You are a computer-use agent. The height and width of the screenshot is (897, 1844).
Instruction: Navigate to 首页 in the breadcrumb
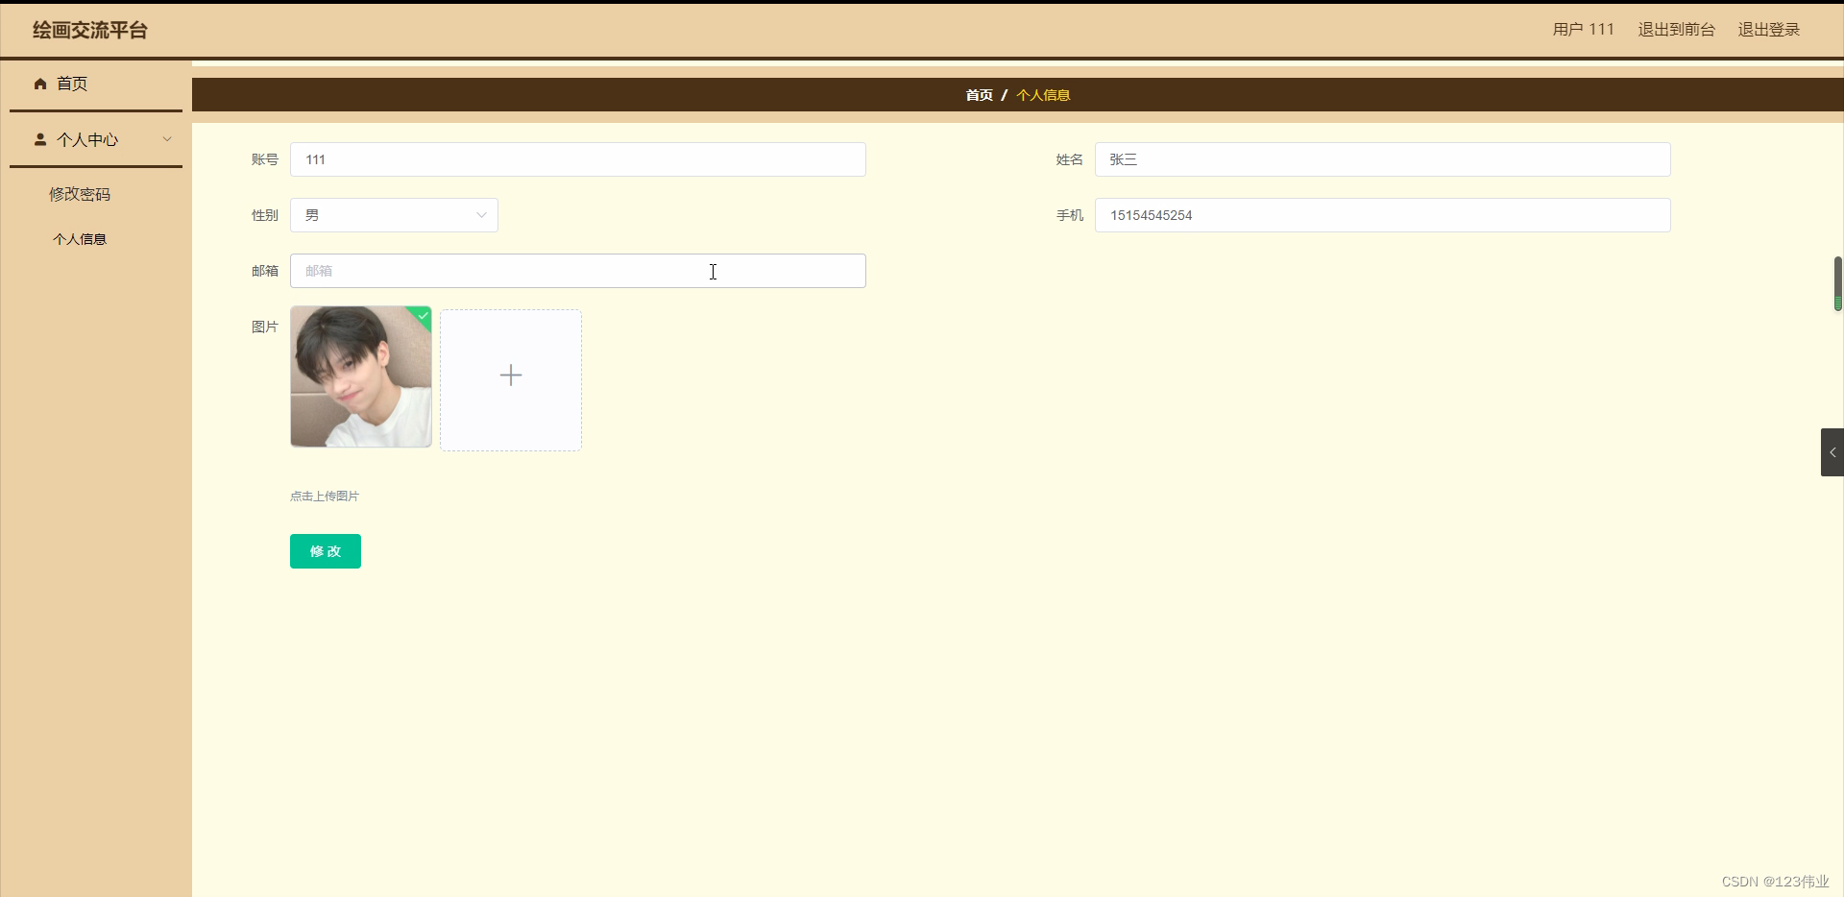click(979, 95)
